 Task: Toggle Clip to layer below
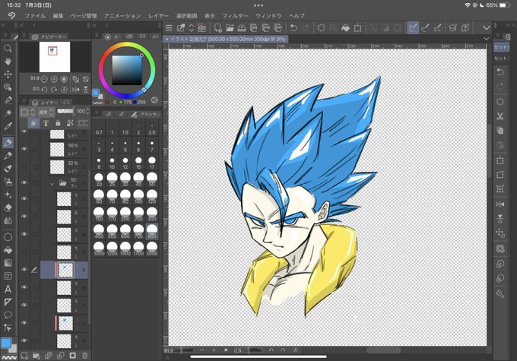coord(33,123)
